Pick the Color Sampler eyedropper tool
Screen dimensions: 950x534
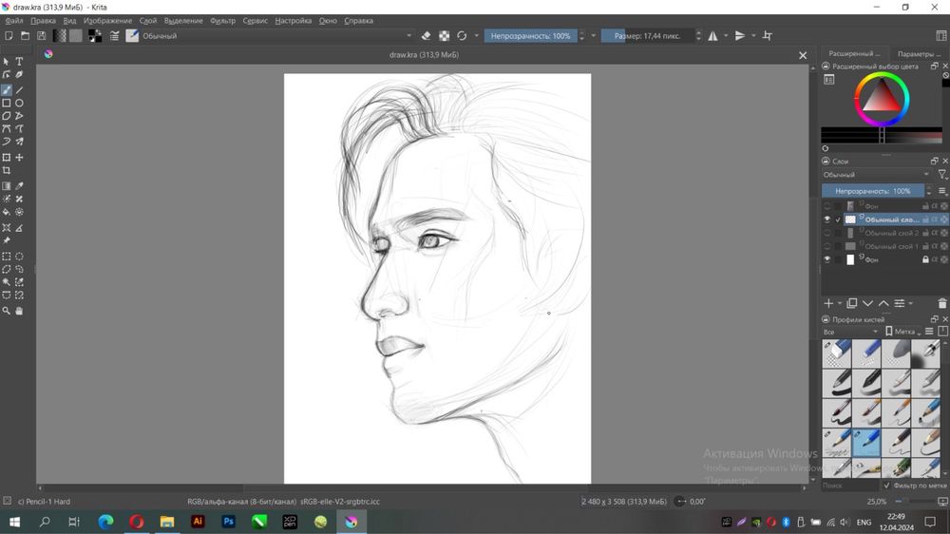click(x=19, y=186)
